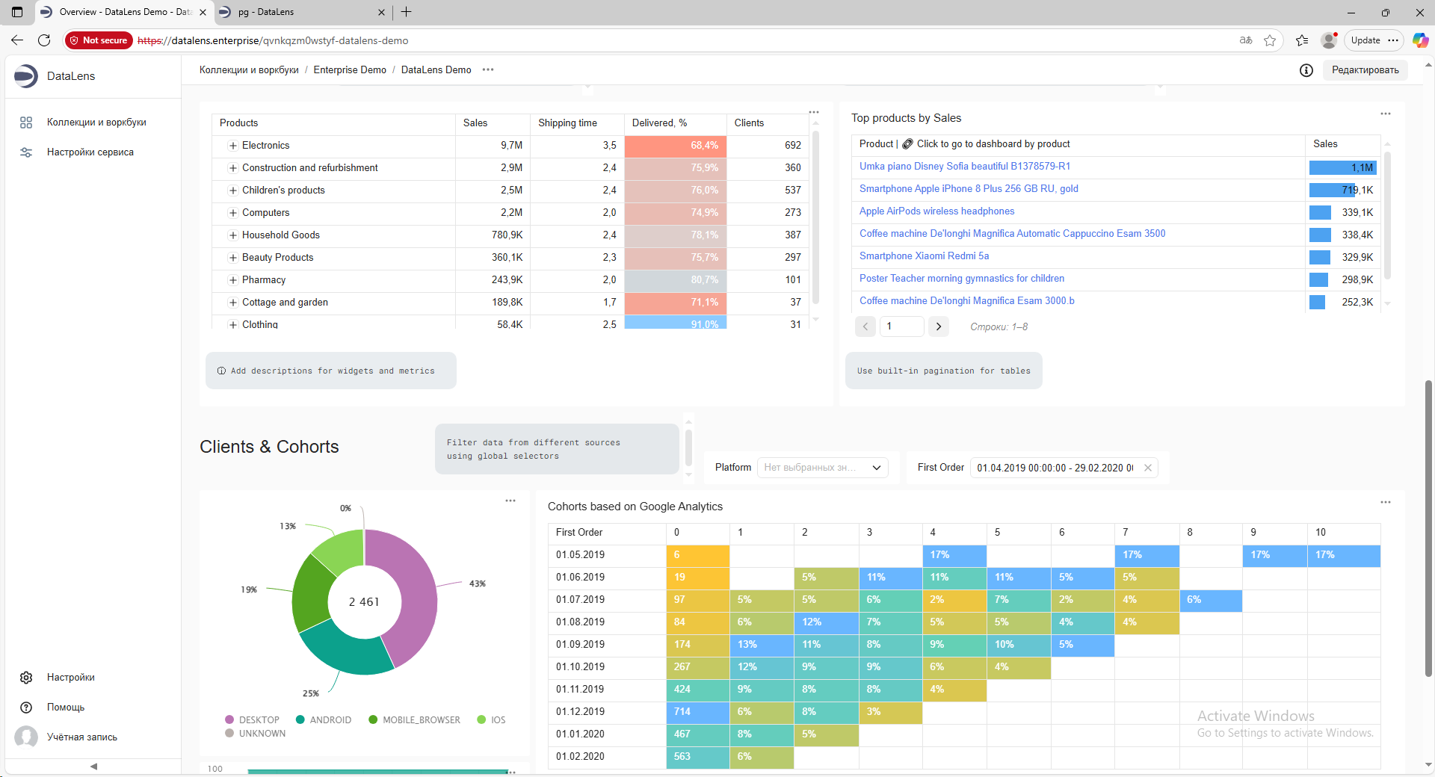
Task: Click the Редактировать button
Action: (x=1365, y=70)
